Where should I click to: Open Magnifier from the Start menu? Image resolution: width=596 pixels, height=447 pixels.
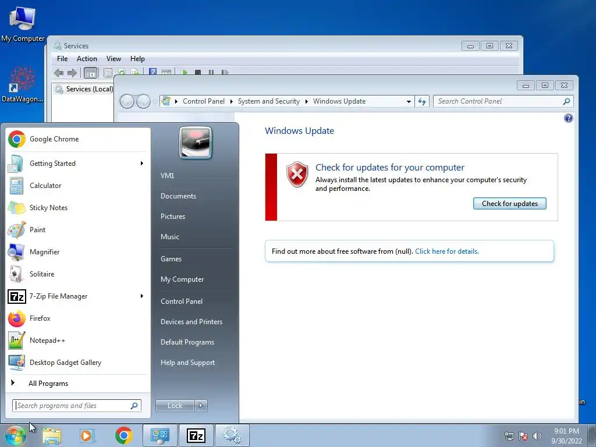[77, 251]
